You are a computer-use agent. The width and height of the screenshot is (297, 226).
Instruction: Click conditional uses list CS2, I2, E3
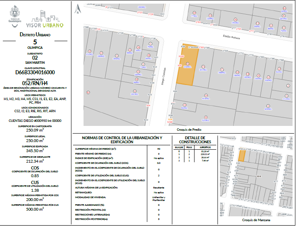(35, 111)
